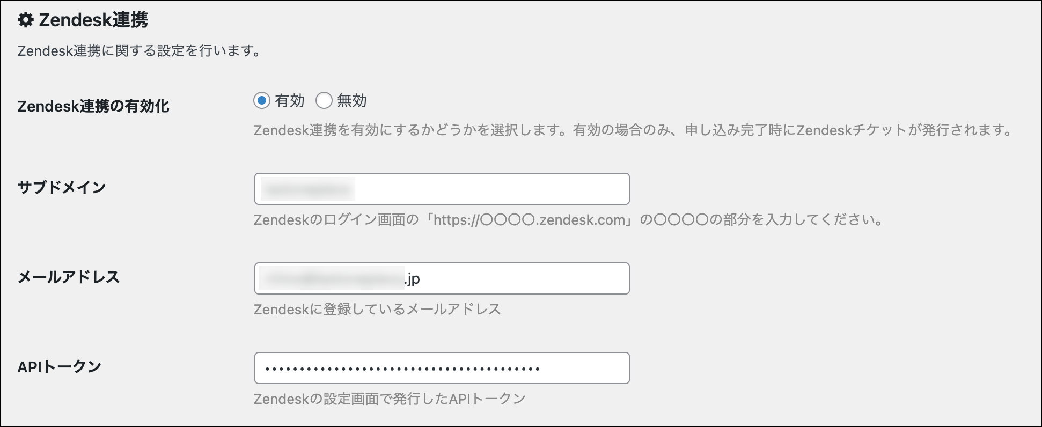The width and height of the screenshot is (1042, 427).
Task: Click the help text about Zendeskチケット発行
Action: 633,130
